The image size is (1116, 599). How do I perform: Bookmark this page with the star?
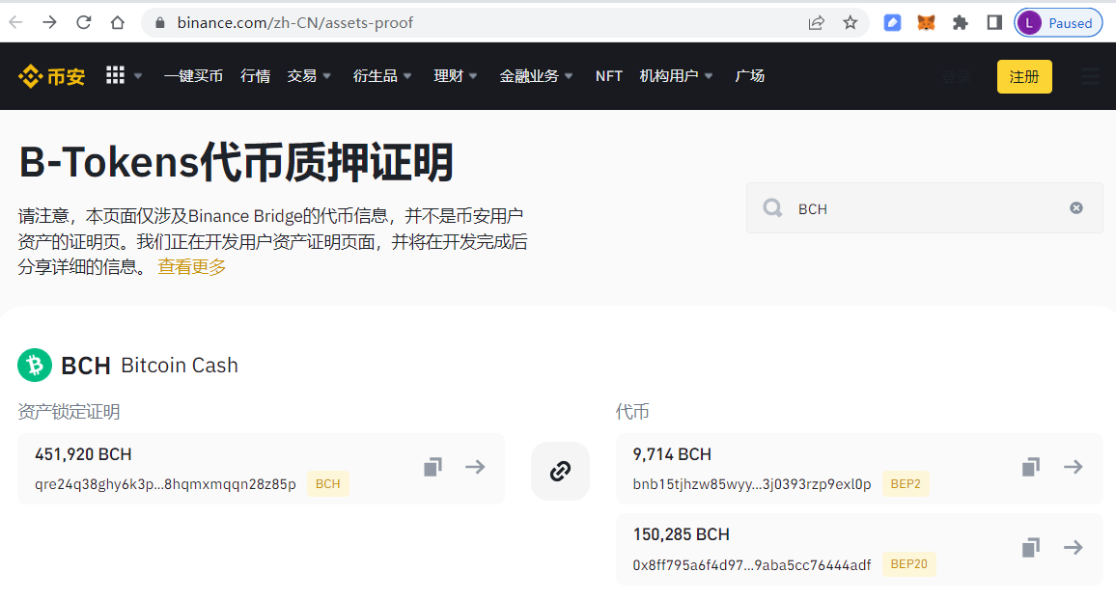[850, 23]
